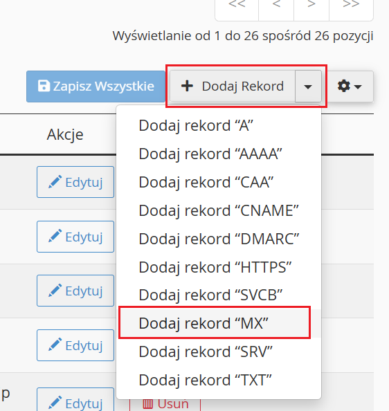Jump to last page with >> arrow

point(351,8)
